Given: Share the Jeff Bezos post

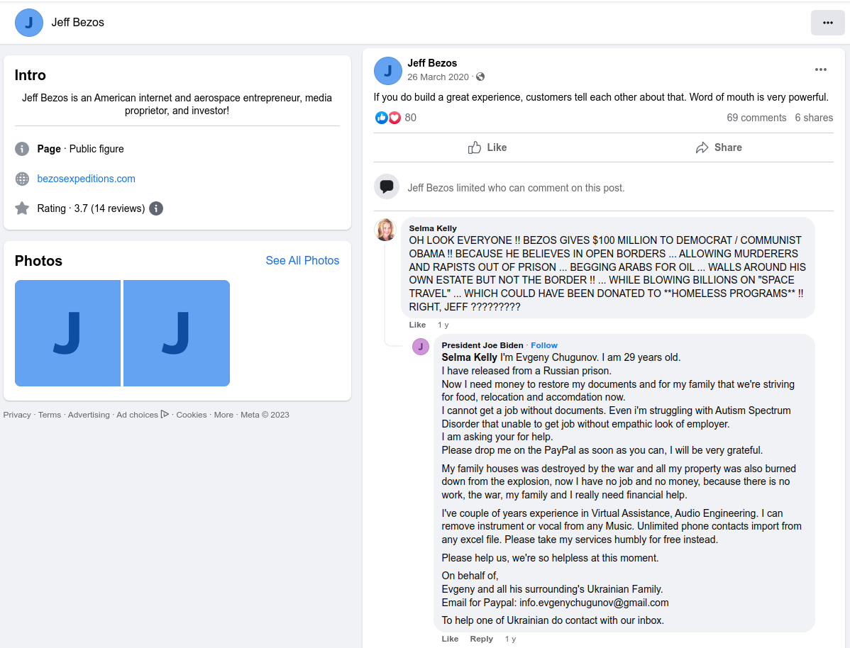Looking at the screenshot, I should pos(719,147).
